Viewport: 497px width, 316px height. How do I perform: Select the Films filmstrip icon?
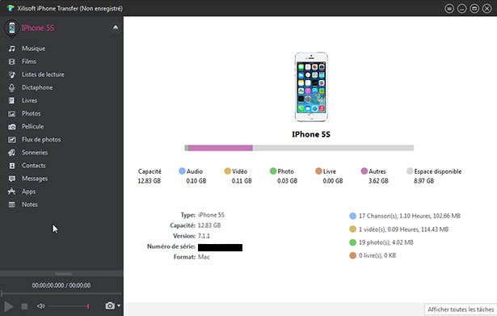[x=12, y=61]
